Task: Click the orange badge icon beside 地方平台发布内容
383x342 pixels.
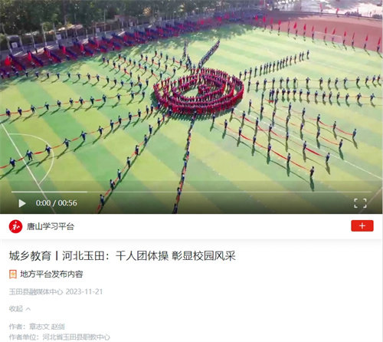Action: (x=13, y=274)
